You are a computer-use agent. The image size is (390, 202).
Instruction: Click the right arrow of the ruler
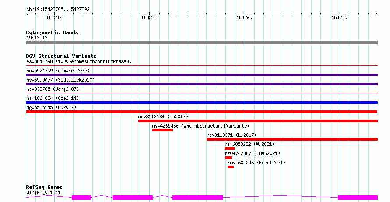pos(376,14)
